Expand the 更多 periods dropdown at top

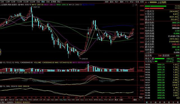click(59, 2)
